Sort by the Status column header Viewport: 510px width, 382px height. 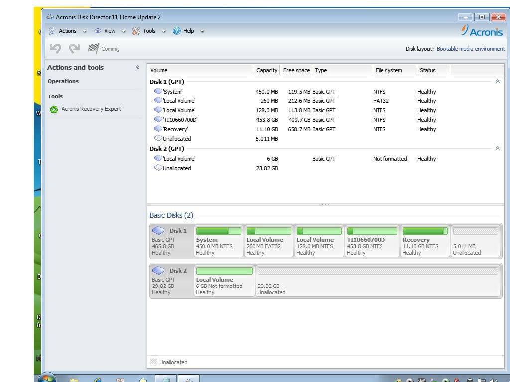pos(434,70)
